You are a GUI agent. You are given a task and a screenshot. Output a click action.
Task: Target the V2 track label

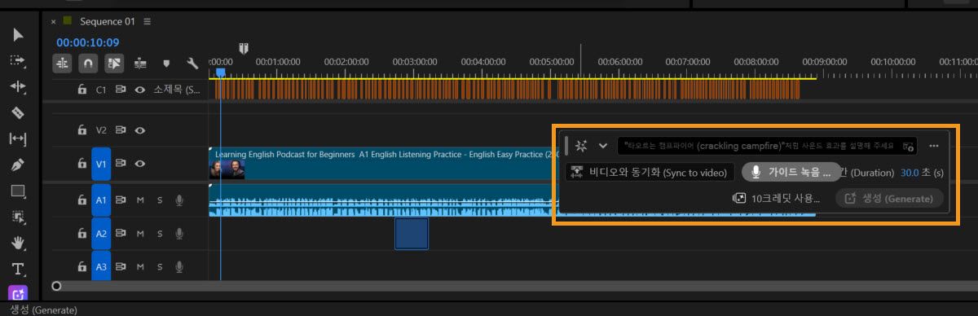pyautogui.click(x=101, y=129)
